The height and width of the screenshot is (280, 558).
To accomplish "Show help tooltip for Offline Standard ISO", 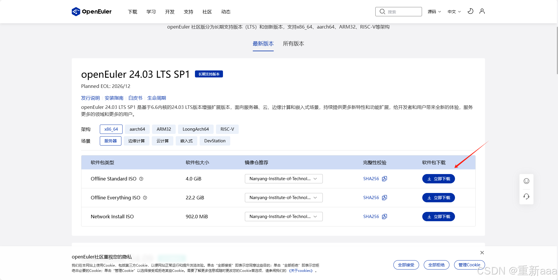I will pos(141,179).
